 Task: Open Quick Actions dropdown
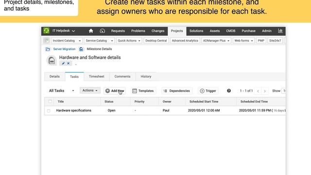coord(129,40)
